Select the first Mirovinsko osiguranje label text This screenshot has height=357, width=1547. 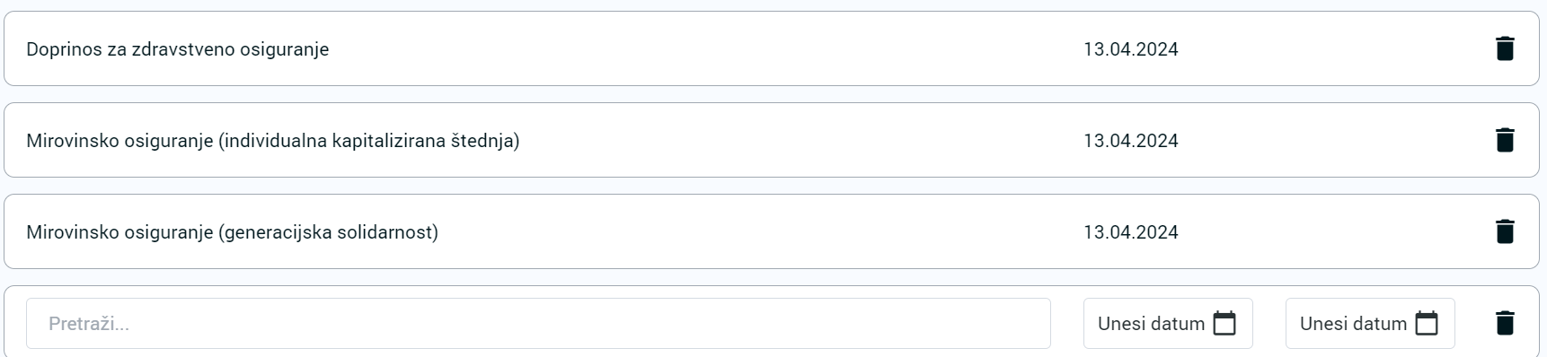coord(119,141)
